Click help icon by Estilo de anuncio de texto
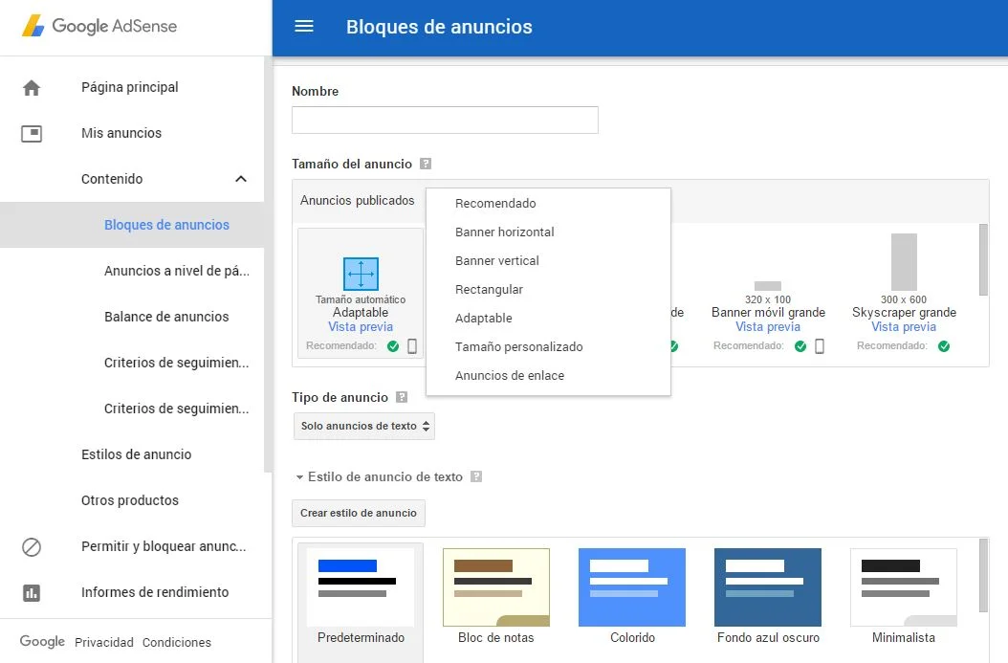 click(476, 477)
